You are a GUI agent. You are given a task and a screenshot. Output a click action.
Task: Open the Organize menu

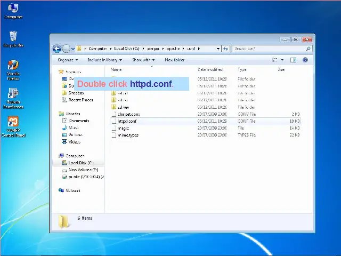click(x=68, y=60)
